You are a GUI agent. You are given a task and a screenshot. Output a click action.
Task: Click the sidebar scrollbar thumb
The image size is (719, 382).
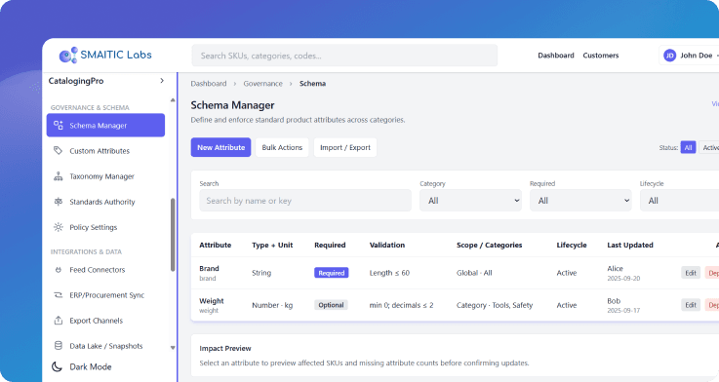173,235
